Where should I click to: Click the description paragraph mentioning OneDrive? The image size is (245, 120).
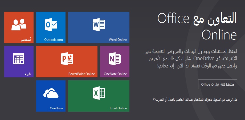pos(191,59)
